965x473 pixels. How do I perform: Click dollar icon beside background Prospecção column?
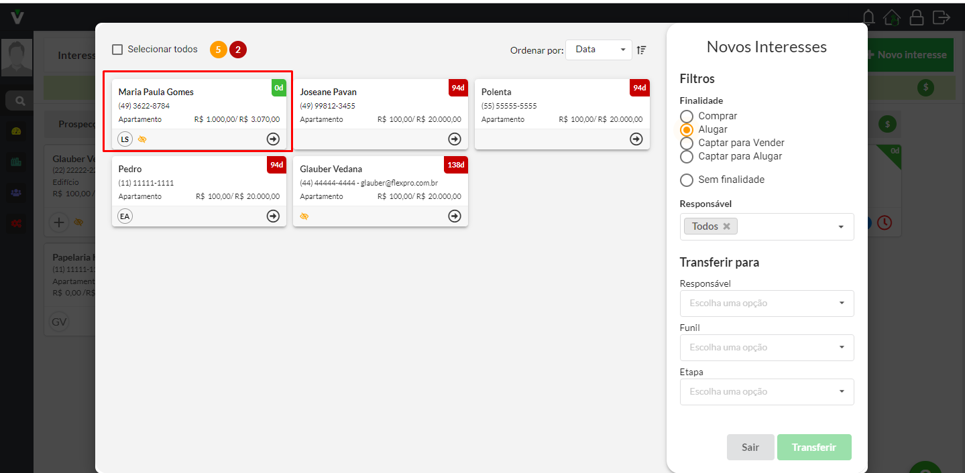(x=888, y=124)
